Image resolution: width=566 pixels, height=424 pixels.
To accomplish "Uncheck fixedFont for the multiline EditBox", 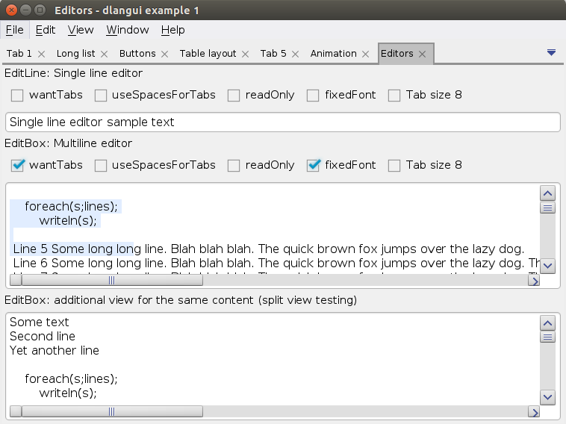I will point(314,166).
